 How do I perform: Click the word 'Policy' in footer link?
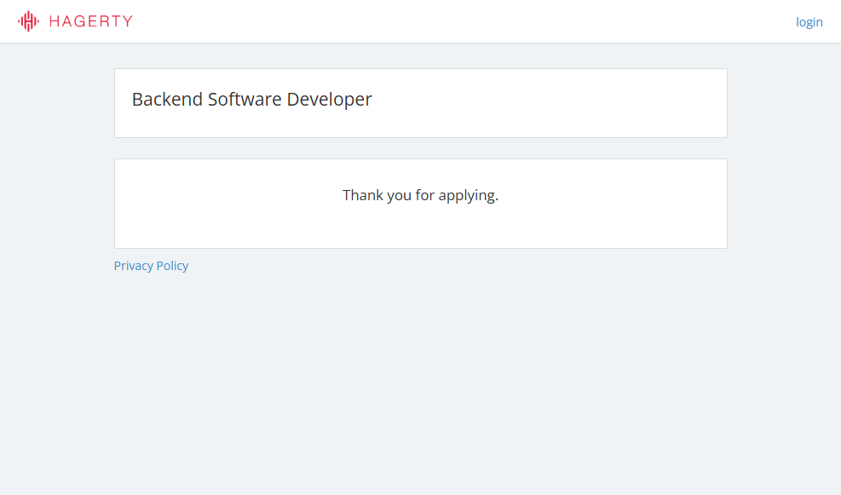pos(172,266)
